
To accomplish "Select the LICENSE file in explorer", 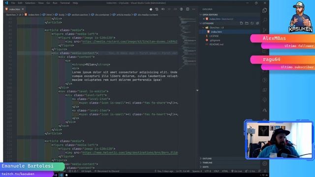I will tap(214, 36).
